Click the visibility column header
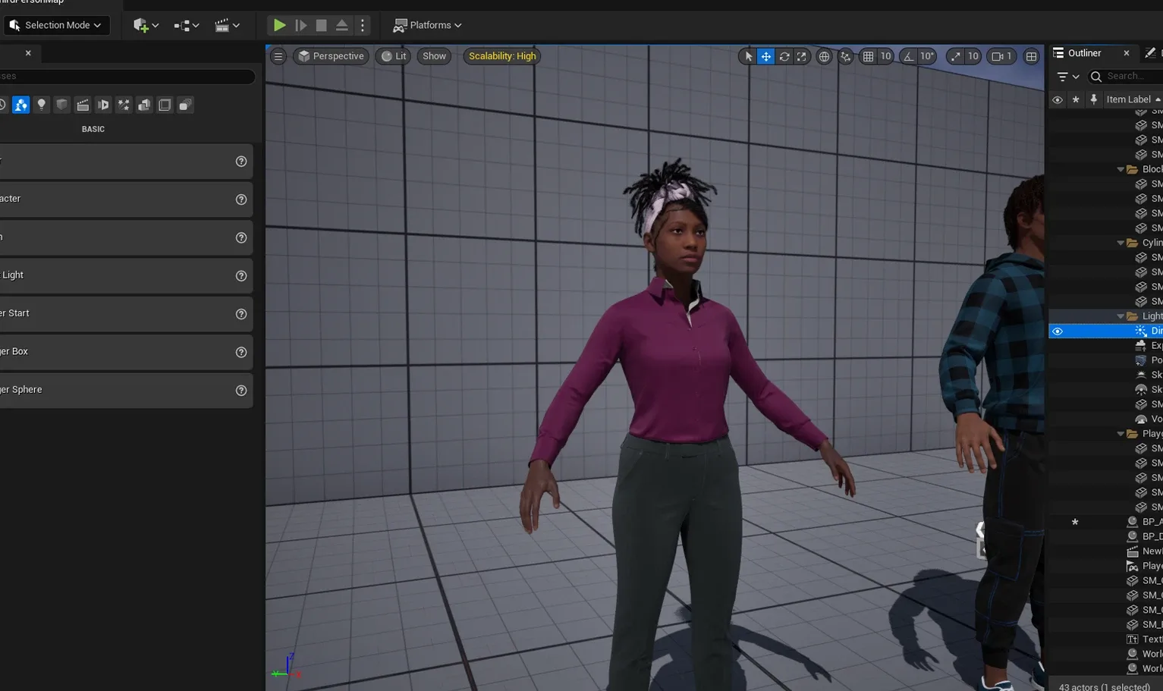Screen dimensions: 1163x691 pos(1057,99)
